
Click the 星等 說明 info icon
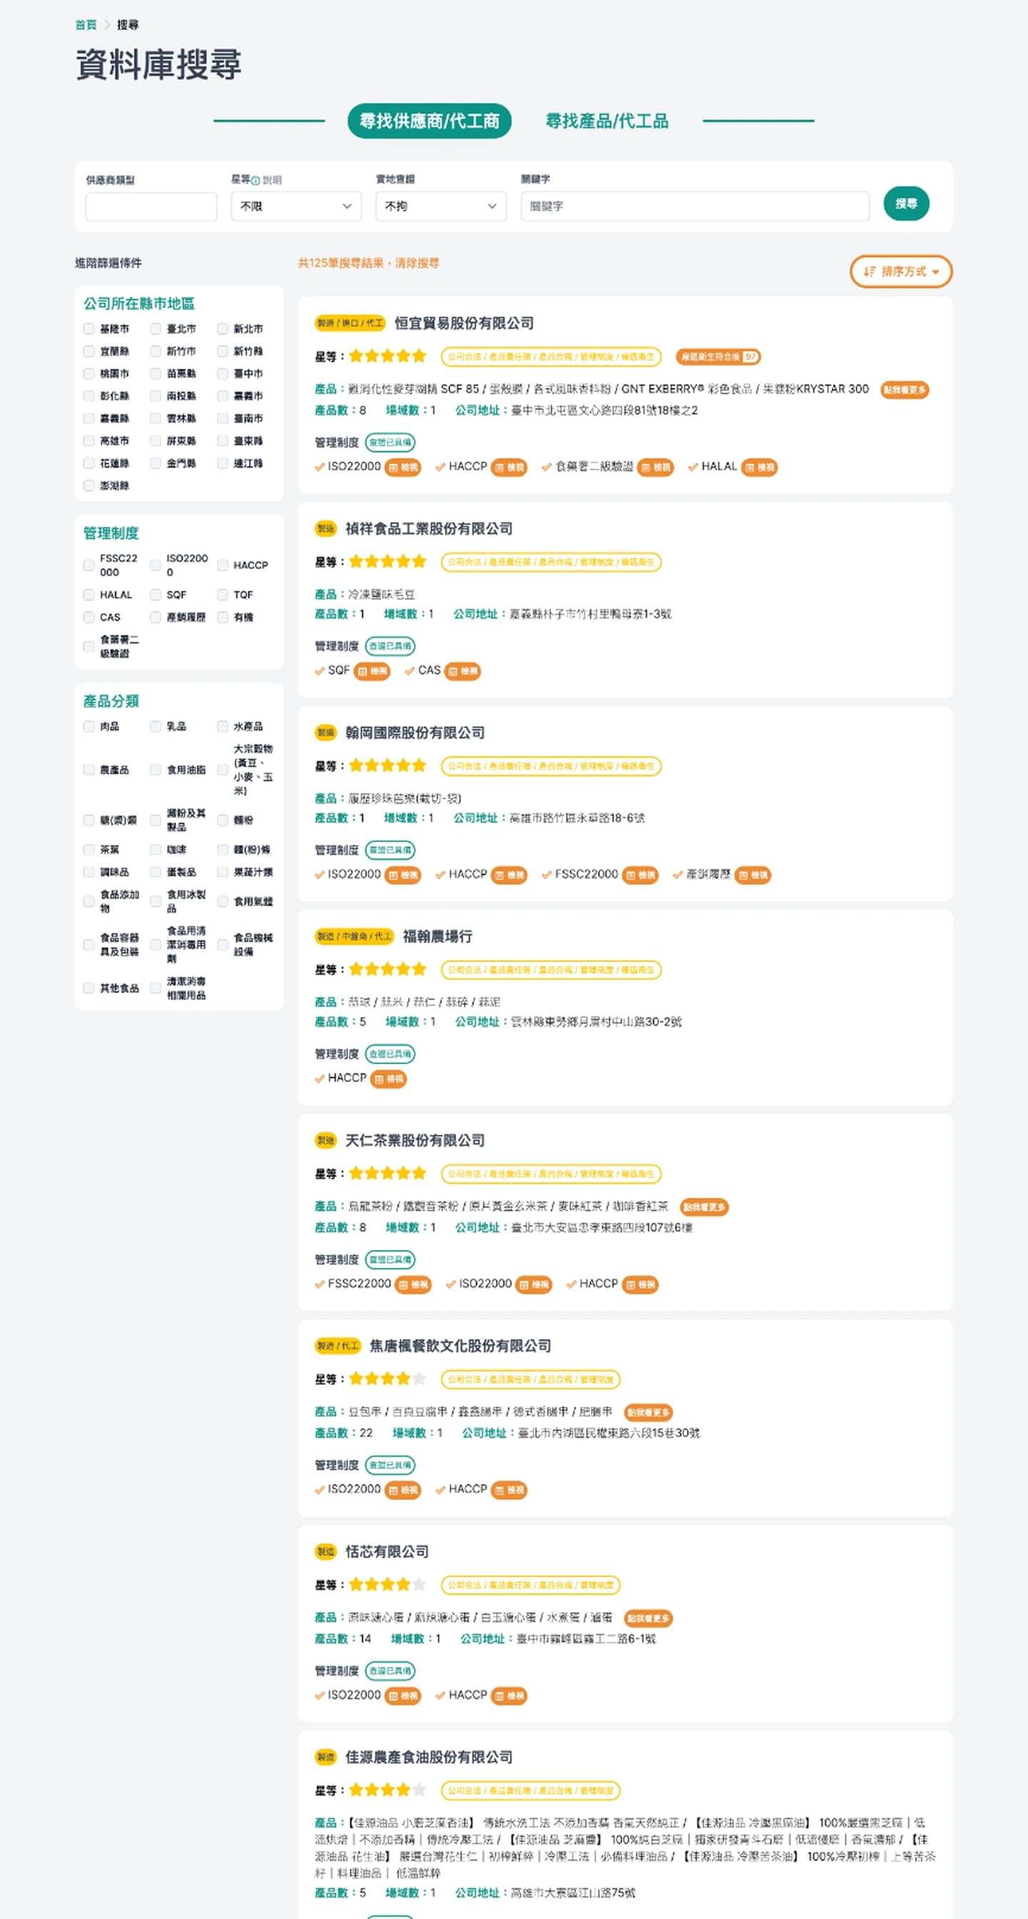coord(256,180)
